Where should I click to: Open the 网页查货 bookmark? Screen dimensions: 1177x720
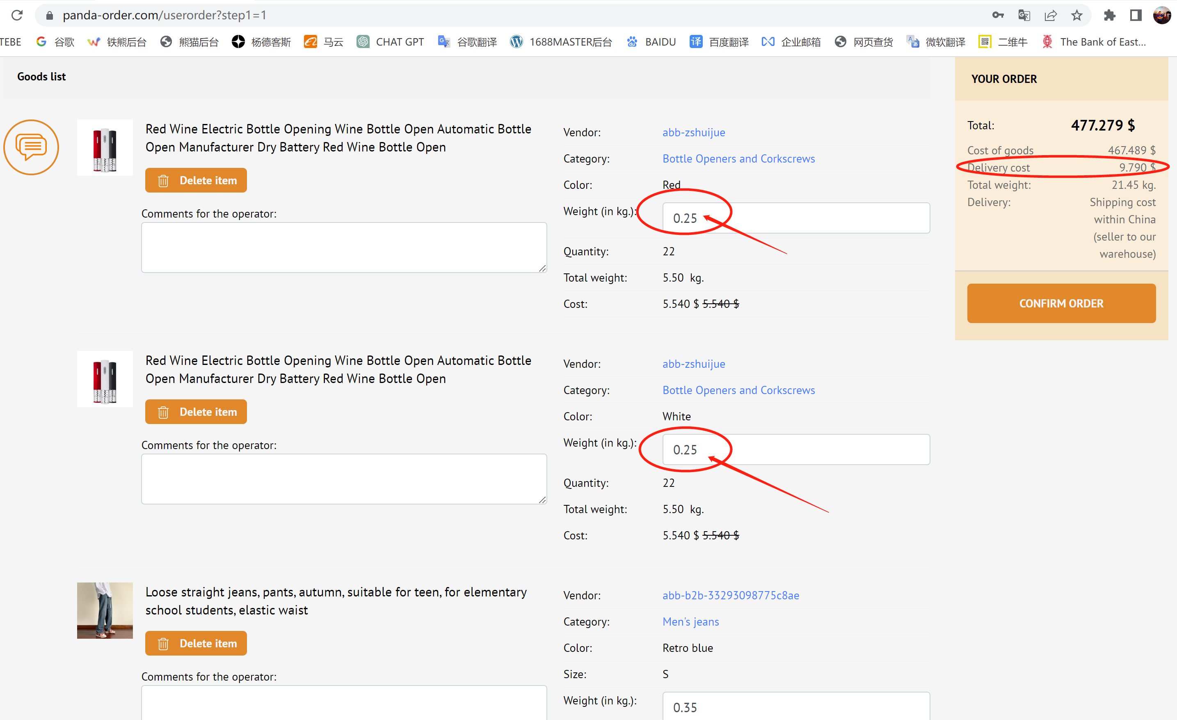tap(864, 42)
